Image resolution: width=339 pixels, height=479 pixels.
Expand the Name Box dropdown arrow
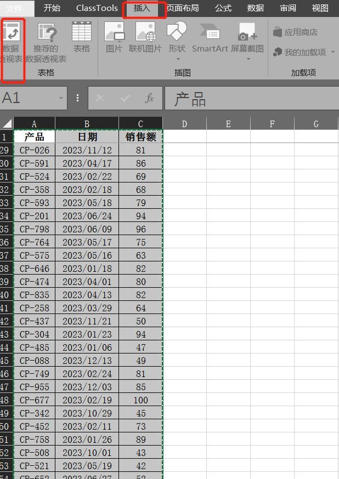click(x=61, y=98)
